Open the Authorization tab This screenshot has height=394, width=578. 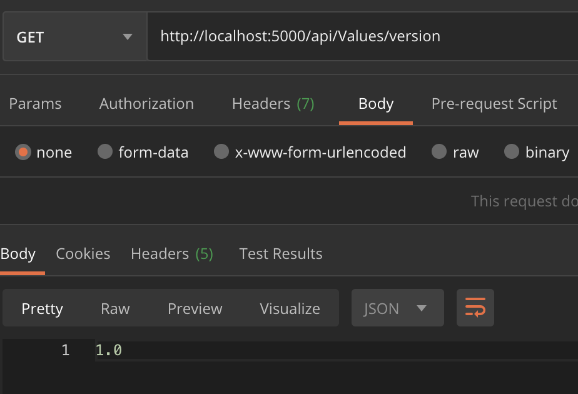click(146, 104)
